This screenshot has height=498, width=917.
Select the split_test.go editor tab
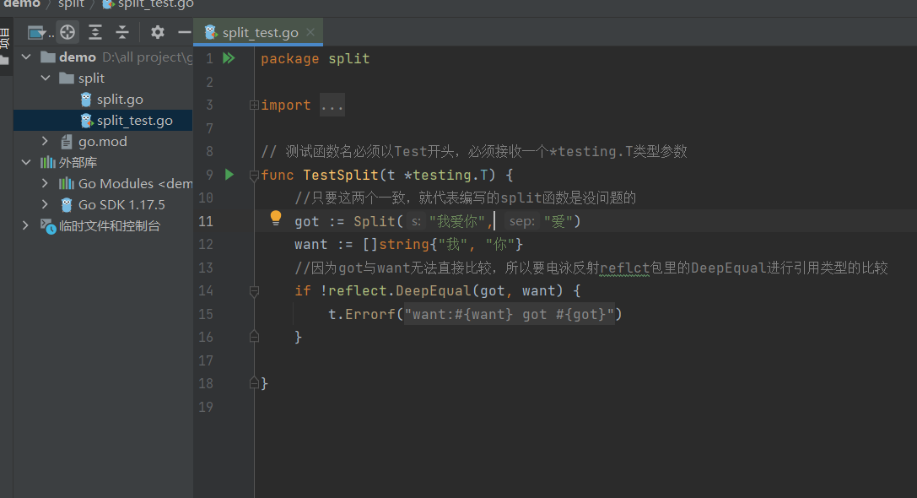click(x=259, y=33)
